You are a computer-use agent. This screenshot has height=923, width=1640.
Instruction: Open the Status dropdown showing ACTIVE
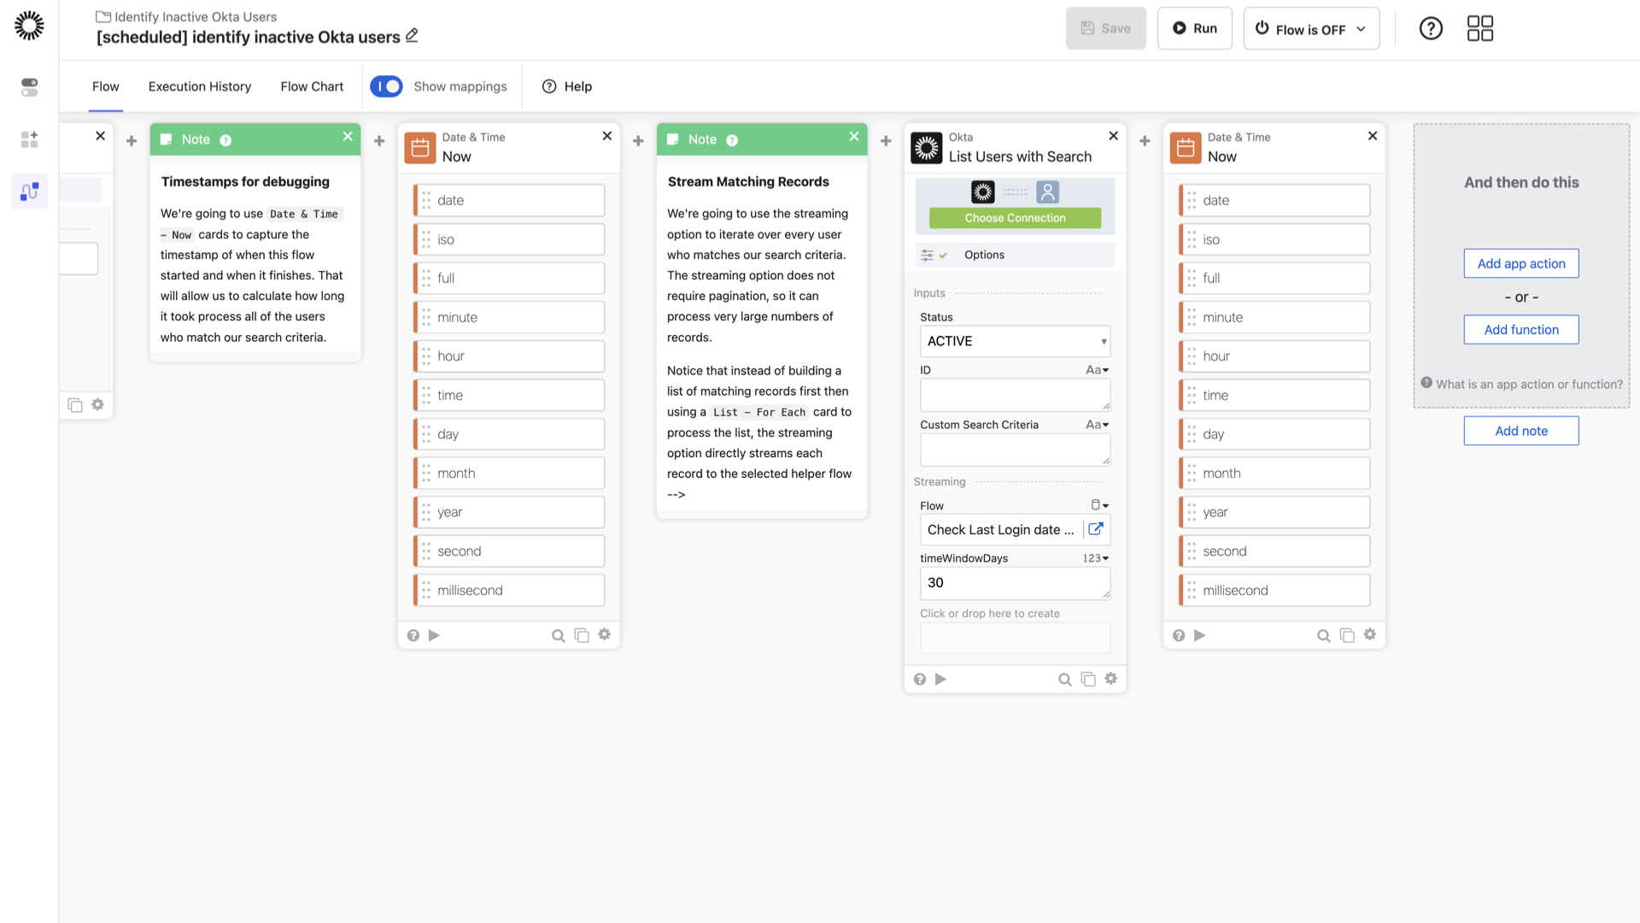[1015, 341]
